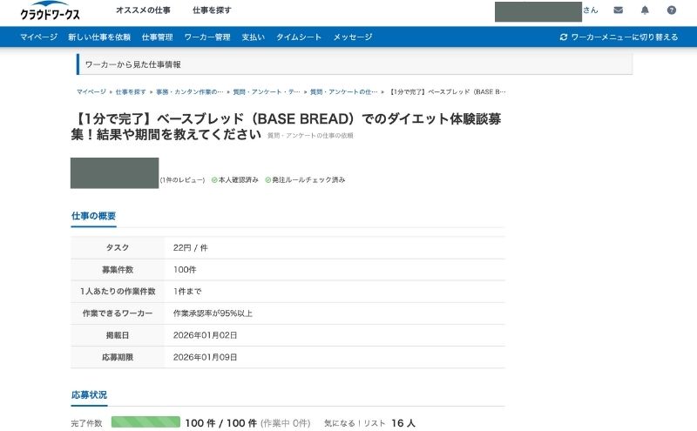Open メッセージ menu item

pos(353,37)
